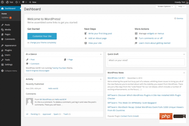This screenshot has width=189, height=126.
Task: Click the Appearance paintbrush icon
Action: pyautogui.click(x=2, y=46)
